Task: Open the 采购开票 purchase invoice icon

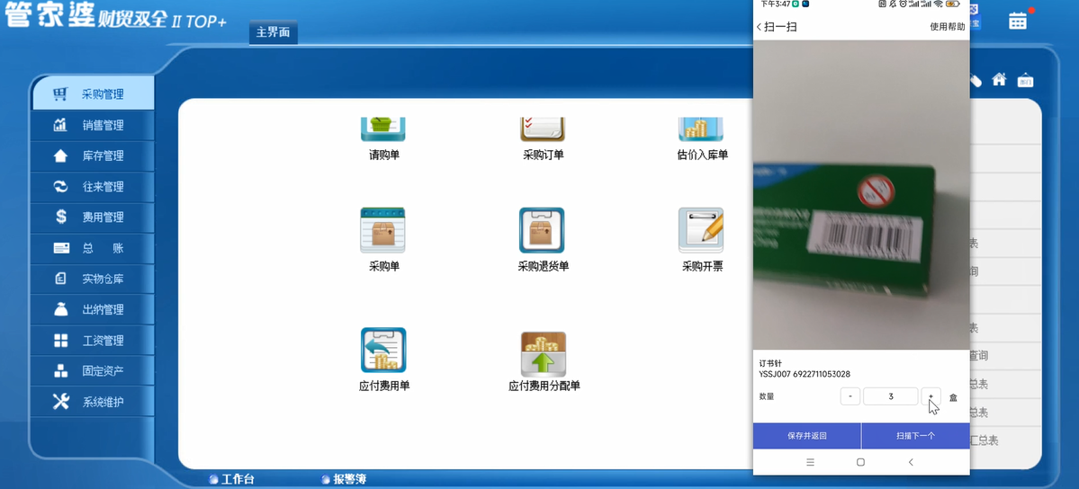Action: coord(701,230)
